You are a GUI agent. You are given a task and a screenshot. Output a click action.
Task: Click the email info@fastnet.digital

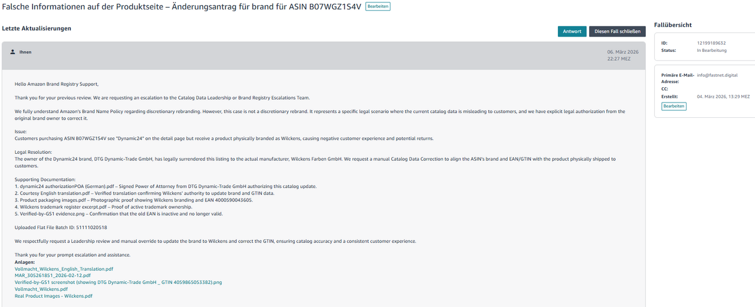[717, 75]
